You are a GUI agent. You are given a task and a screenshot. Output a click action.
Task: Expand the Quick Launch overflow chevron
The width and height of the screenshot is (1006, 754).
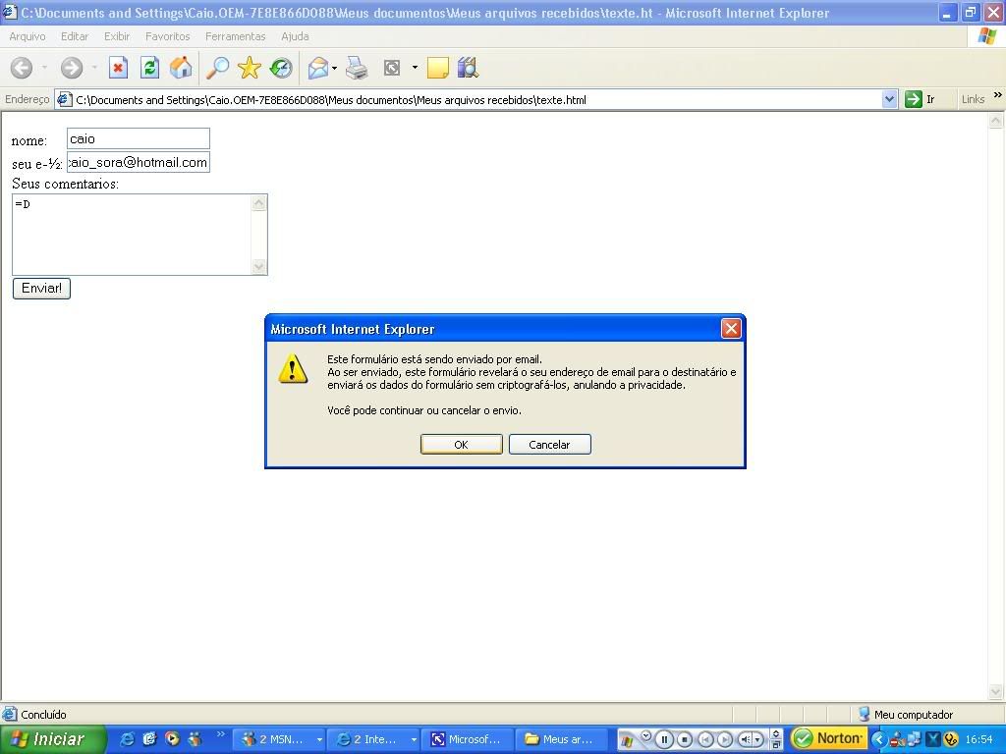coord(221,734)
